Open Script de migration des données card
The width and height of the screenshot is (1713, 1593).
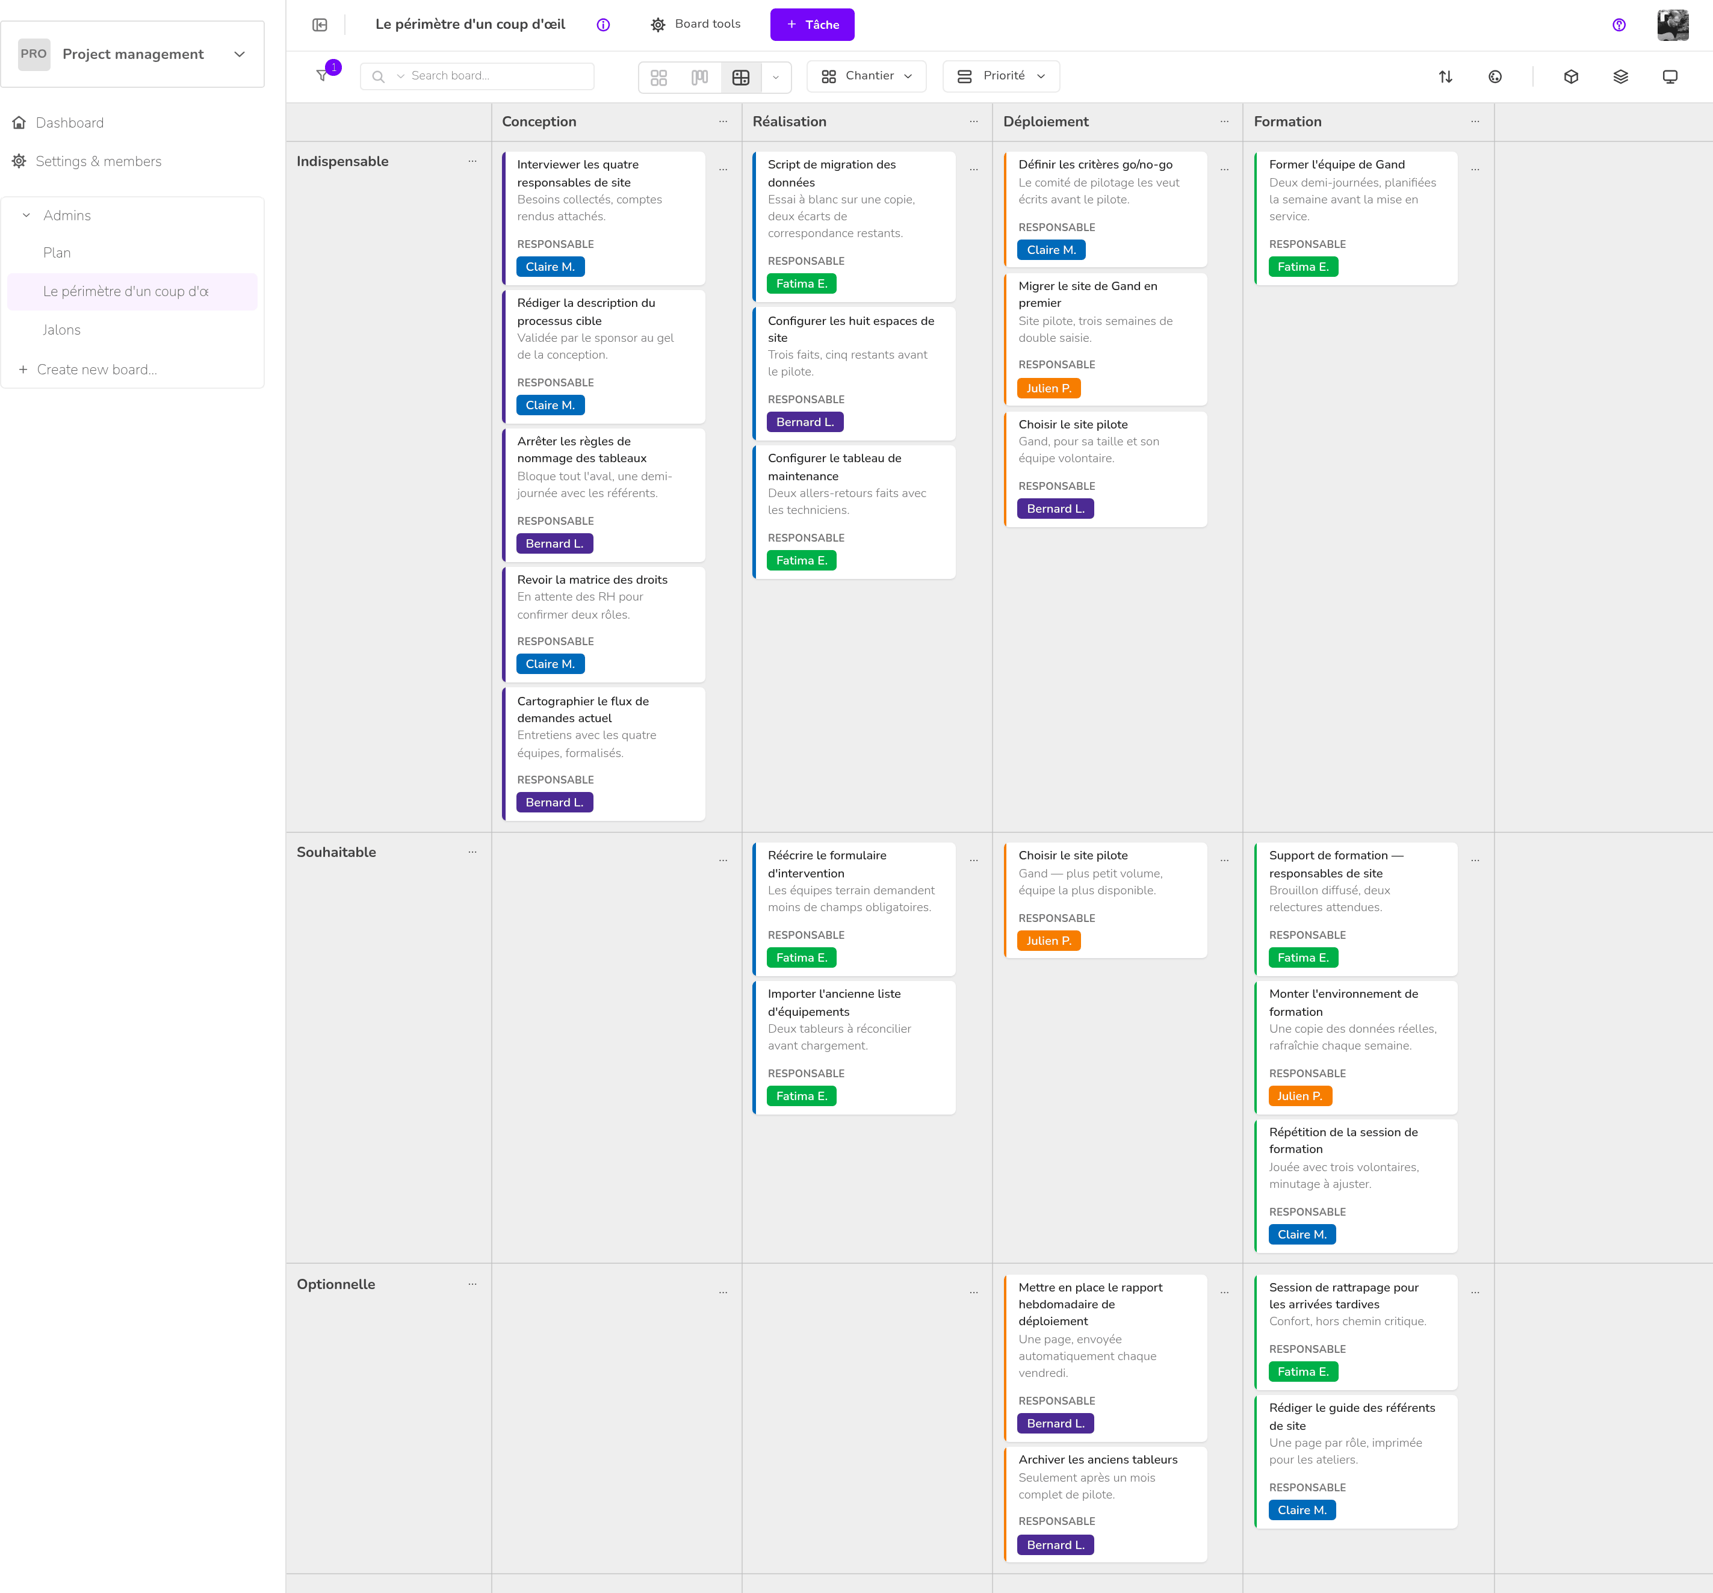click(x=855, y=227)
